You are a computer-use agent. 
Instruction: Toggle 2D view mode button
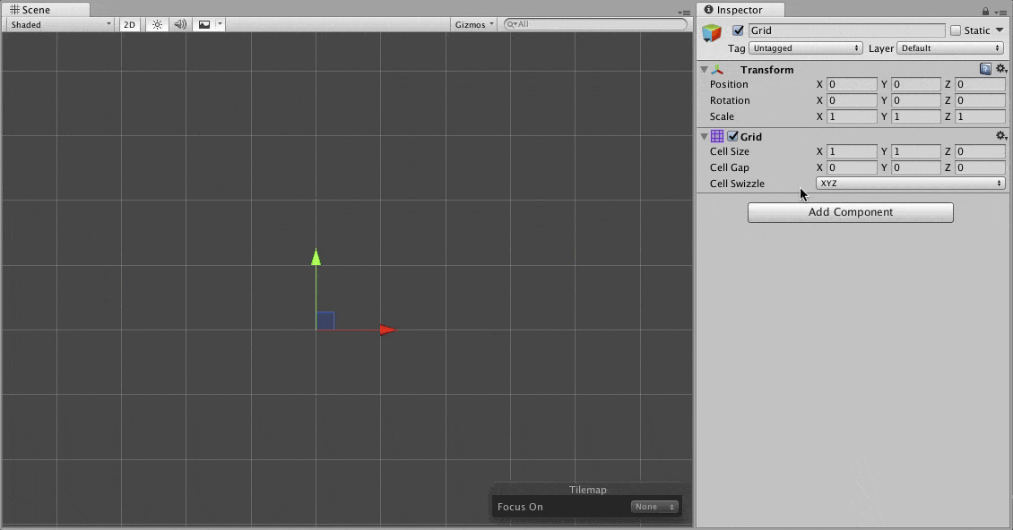(129, 24)
